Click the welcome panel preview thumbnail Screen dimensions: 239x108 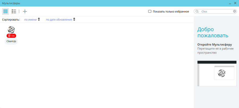pos(217,73)
